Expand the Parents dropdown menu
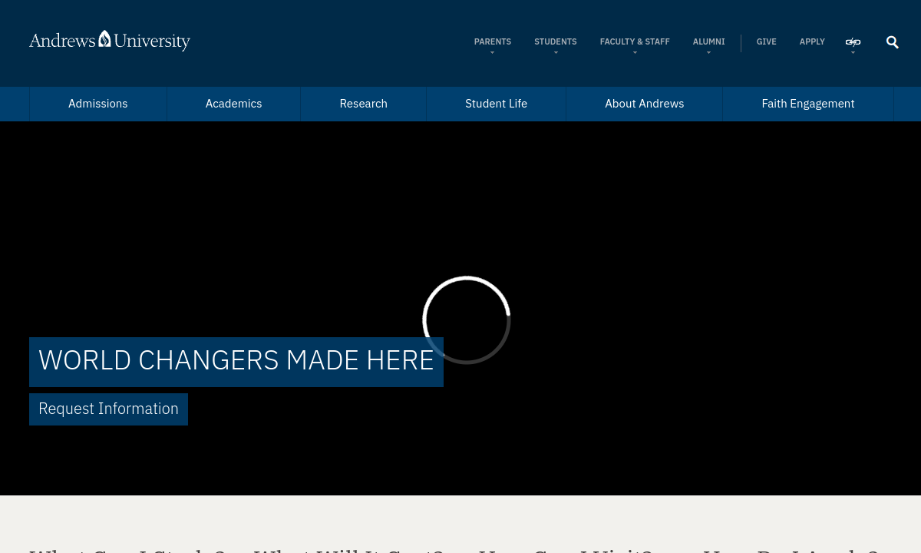The height and width of the screenshot is (553, 921). [492, 42]
